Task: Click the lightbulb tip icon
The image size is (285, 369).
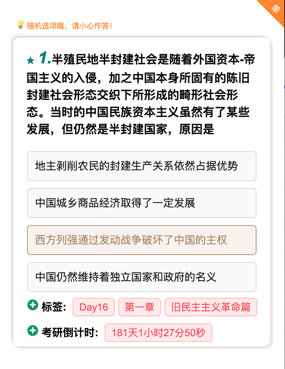Action: pyautogui.click(x=20, y=25)
